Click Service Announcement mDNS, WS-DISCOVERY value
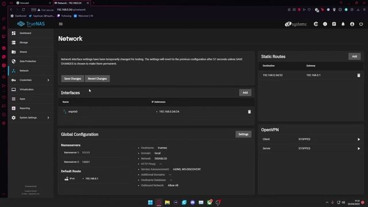The height and width of the screenshot is (207, 368). [x=186, y=169]
